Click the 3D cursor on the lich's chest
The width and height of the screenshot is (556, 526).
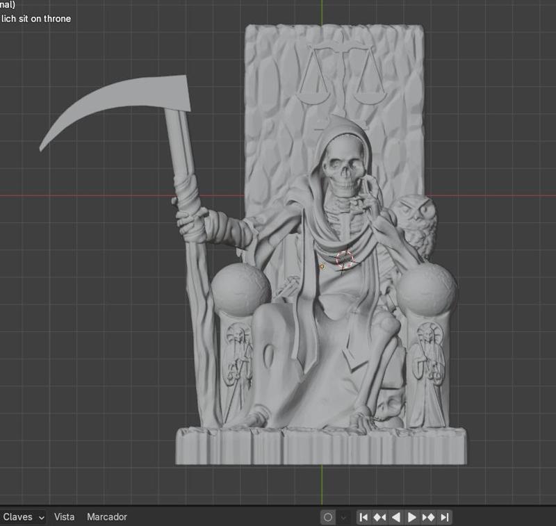[345, 260]
